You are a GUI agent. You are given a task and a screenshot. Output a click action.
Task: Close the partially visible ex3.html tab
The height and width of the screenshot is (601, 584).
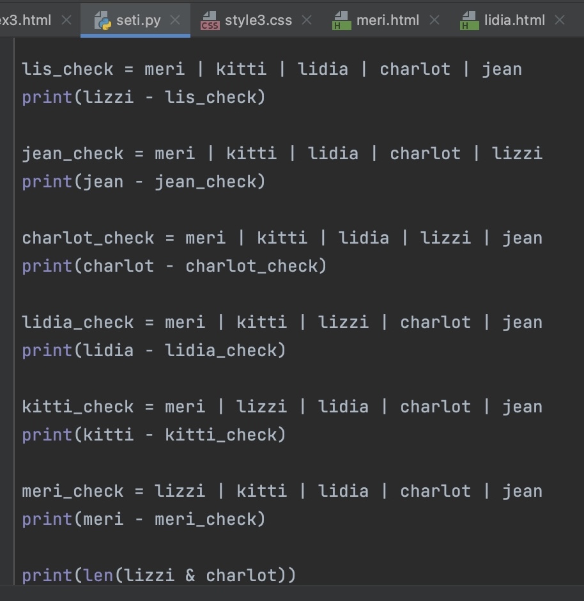[x=66, y=20]
